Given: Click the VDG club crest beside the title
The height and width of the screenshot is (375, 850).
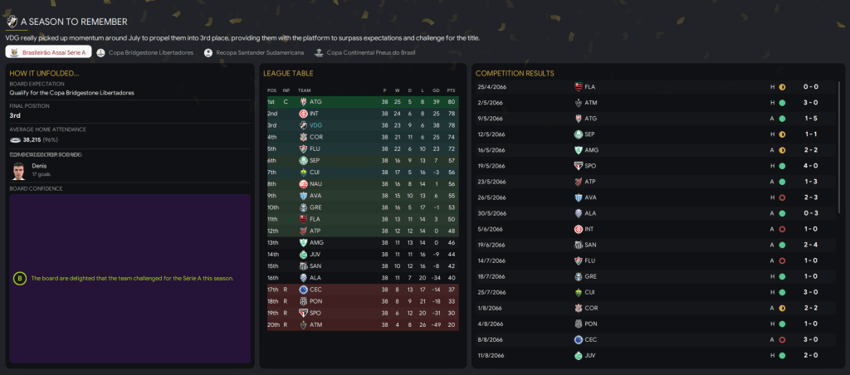Looking at the screenshot, I should tap(12, 22).
